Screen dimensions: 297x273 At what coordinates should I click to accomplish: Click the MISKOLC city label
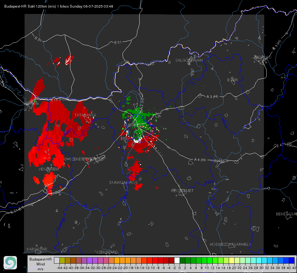263,57
